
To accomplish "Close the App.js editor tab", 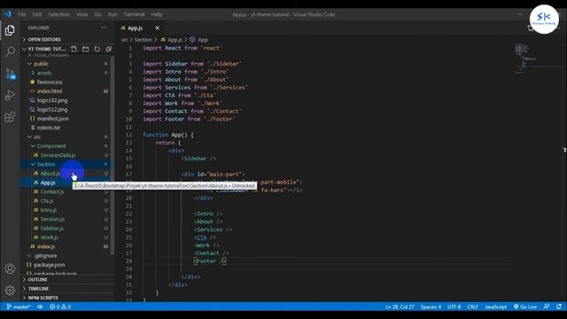I will pos(158,27).
